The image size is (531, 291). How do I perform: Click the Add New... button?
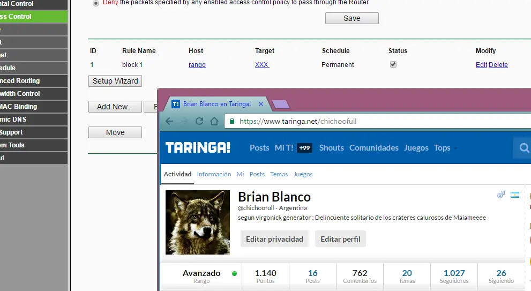tap(115, 107)
